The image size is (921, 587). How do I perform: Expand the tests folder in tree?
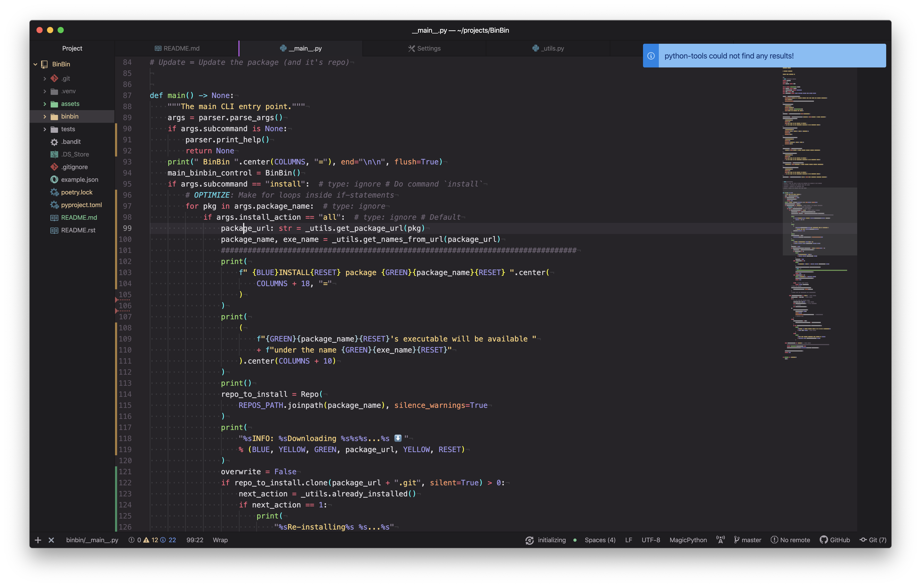[68, 129]
